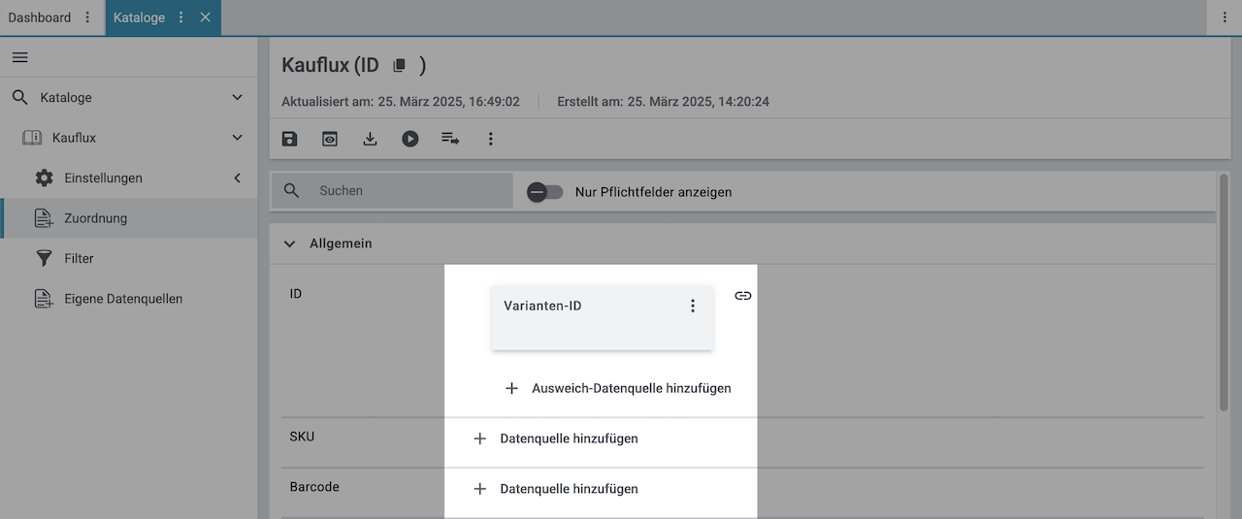Collapse the Kataloge tree chevron

coord(238,98)
